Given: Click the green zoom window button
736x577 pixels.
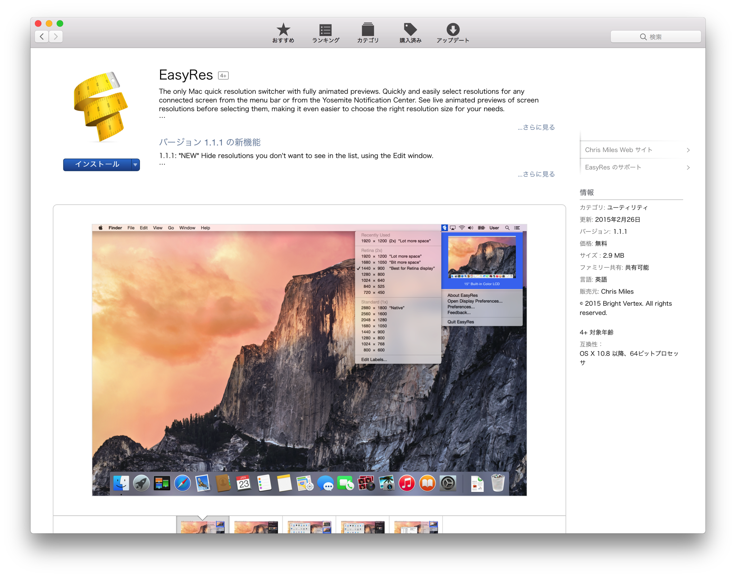Looking at the screenshot, I should 60,23.
